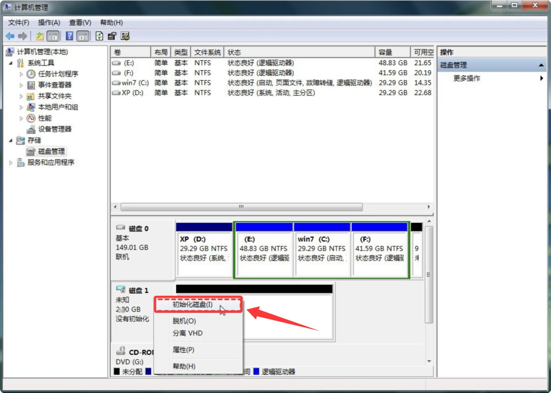Sort by the 文件系统 column header
Screen dimensions: 551x393
coord(208,52)
